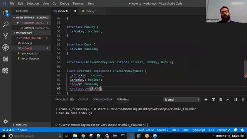Select the Terminal panel tab

123,100
